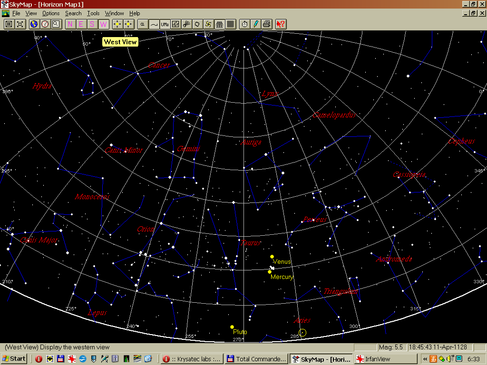Open the Tools menu
The height and width of the screenshot is (365, 487).
coord(93,13)
